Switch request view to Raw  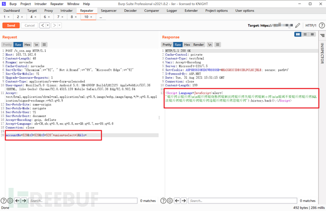pyautogui.click(x=18, y=45)
